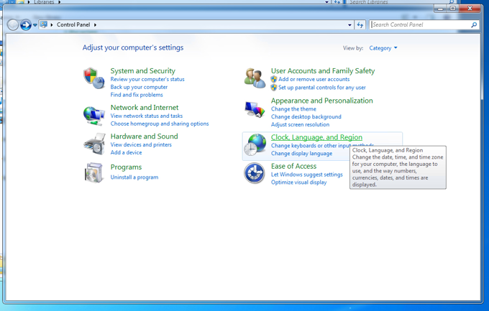The height and width of the screenshot is (311, 489).
Task: Open Appearance and Personalization monitor icon
Action: [x=255, y=109]
